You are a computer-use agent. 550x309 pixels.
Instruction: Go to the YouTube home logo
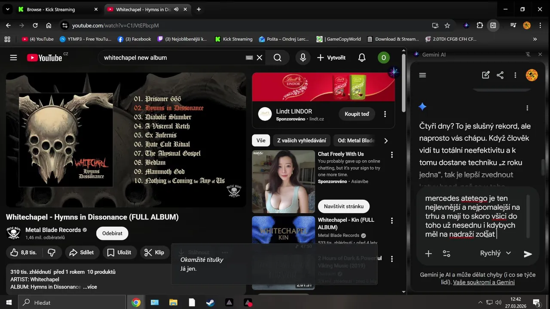pyautogui.click(x=45, y=58)
